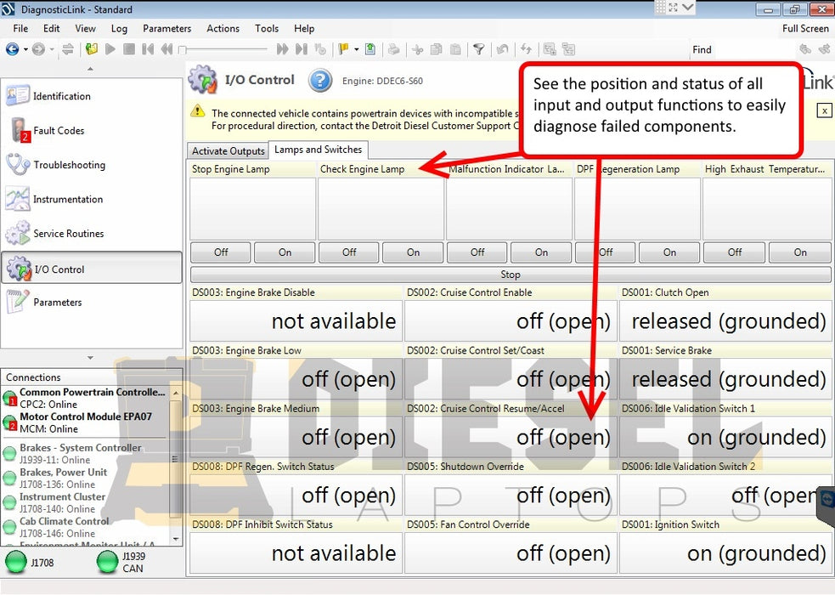Turn Stop Engine Lamp Off

[x=221, y=252]
